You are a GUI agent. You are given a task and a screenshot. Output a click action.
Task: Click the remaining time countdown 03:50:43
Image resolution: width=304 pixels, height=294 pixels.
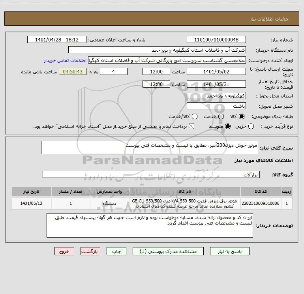[x=73, y=71]
